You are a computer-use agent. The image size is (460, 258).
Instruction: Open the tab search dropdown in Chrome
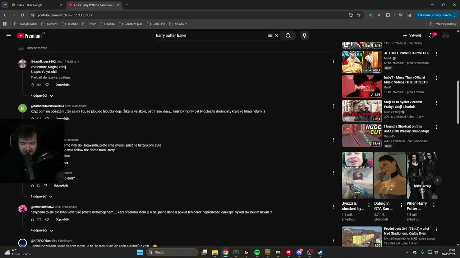(5, 5)
